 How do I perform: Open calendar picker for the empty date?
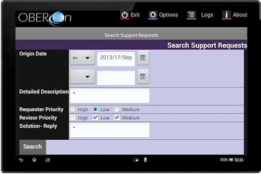143,76
